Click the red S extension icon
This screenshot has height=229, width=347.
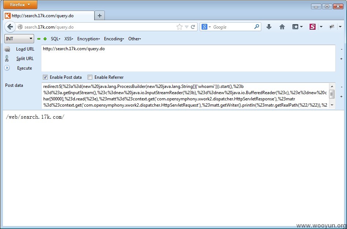pyautogui.click(x=313, y=27)
